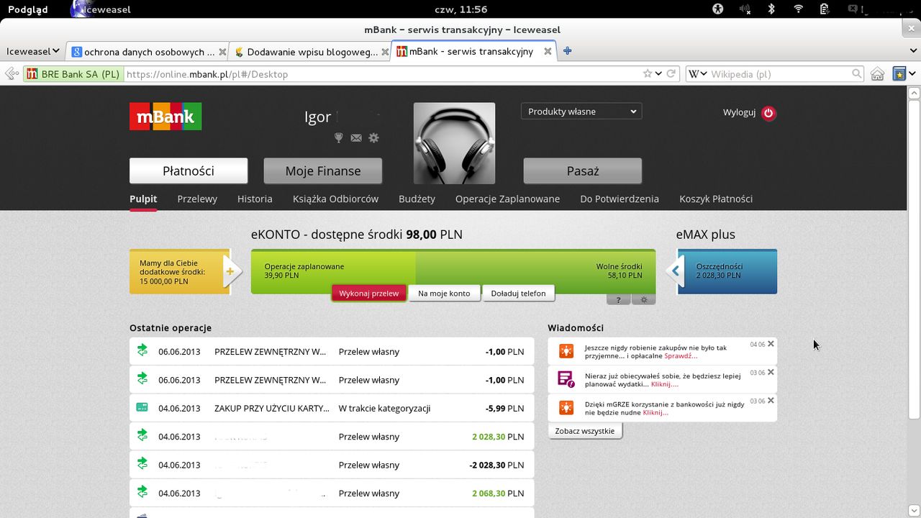Click the -5,99 PLN amount
The width and height of the screenshot is (921, 518).
tap(504, 408)
